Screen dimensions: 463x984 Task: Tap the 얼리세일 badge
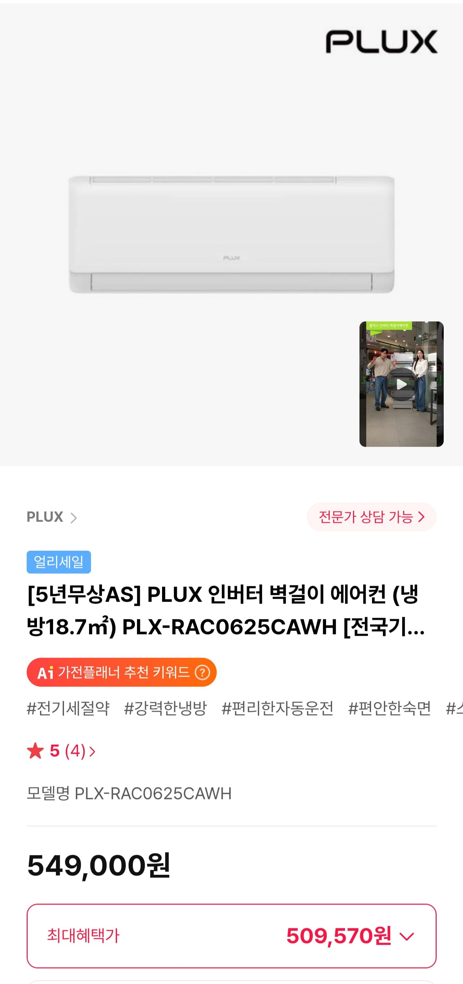[59, 562]
